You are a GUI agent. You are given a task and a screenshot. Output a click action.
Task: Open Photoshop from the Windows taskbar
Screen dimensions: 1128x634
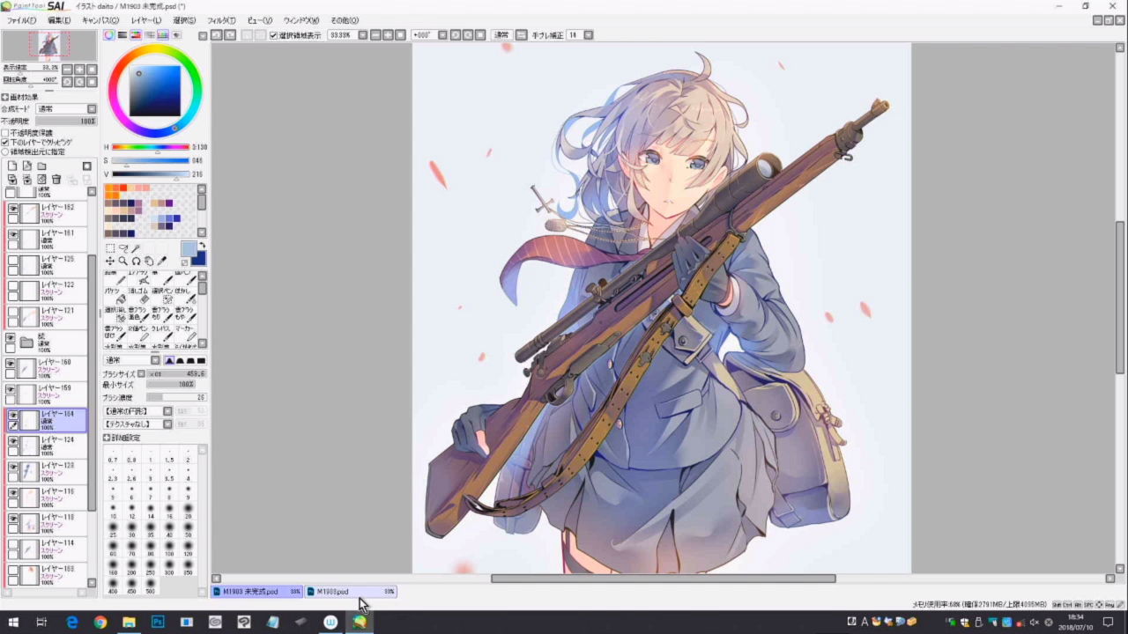pyautogui.click(x=158, y=622)
